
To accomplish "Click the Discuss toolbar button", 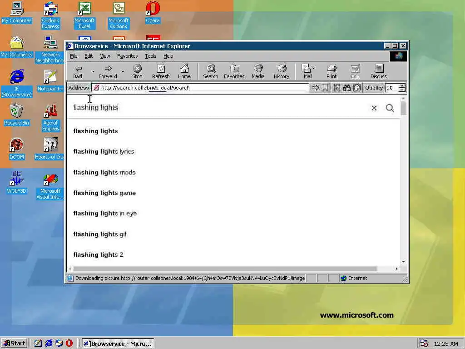I will click(378, 72).
